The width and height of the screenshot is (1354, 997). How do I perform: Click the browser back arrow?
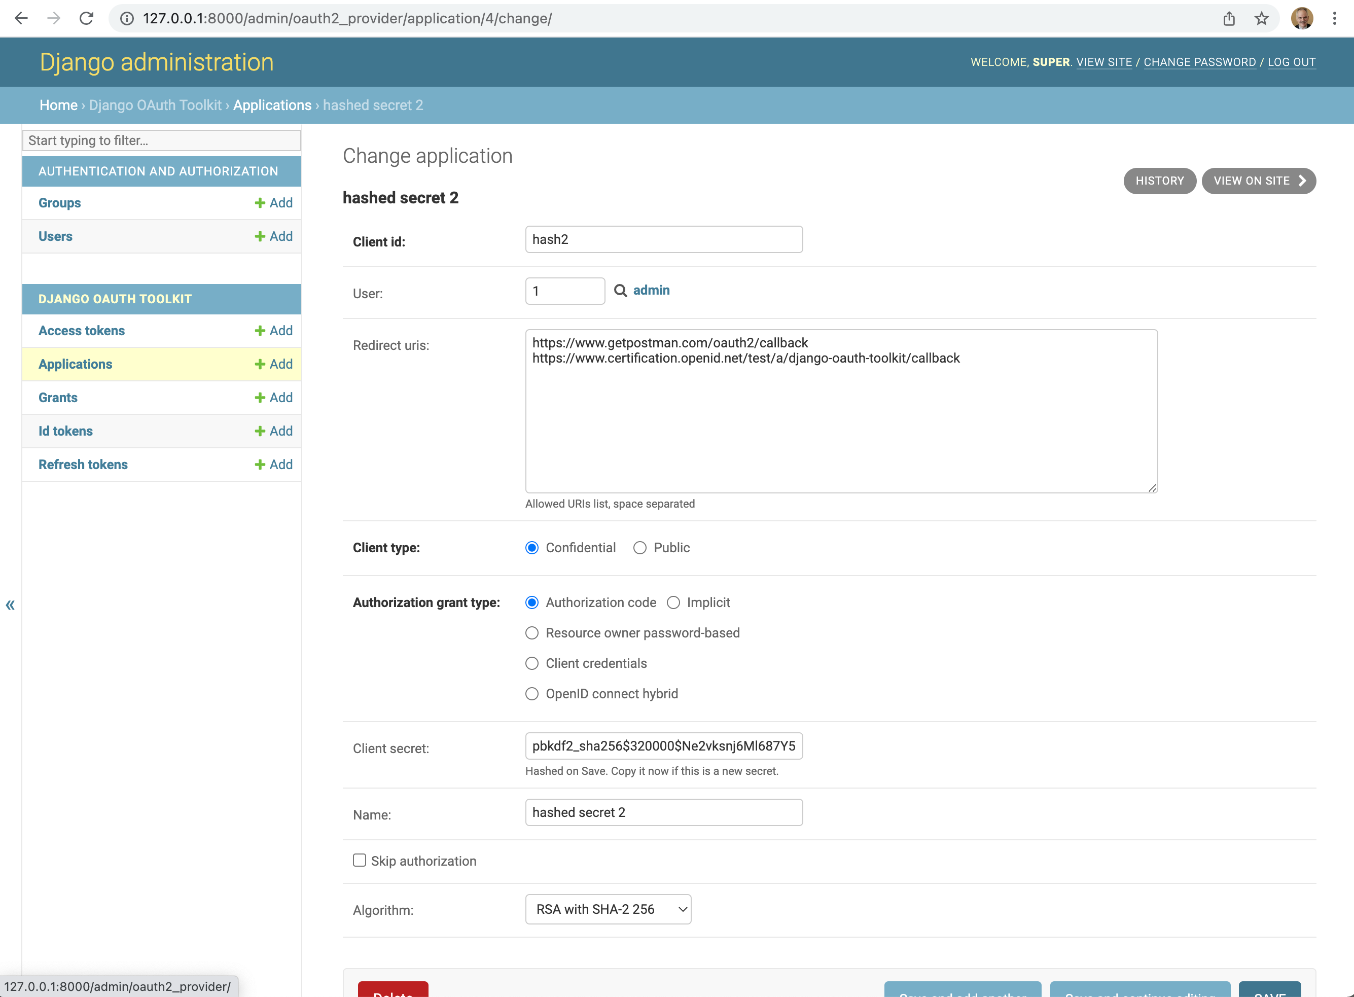click(21, 18)
